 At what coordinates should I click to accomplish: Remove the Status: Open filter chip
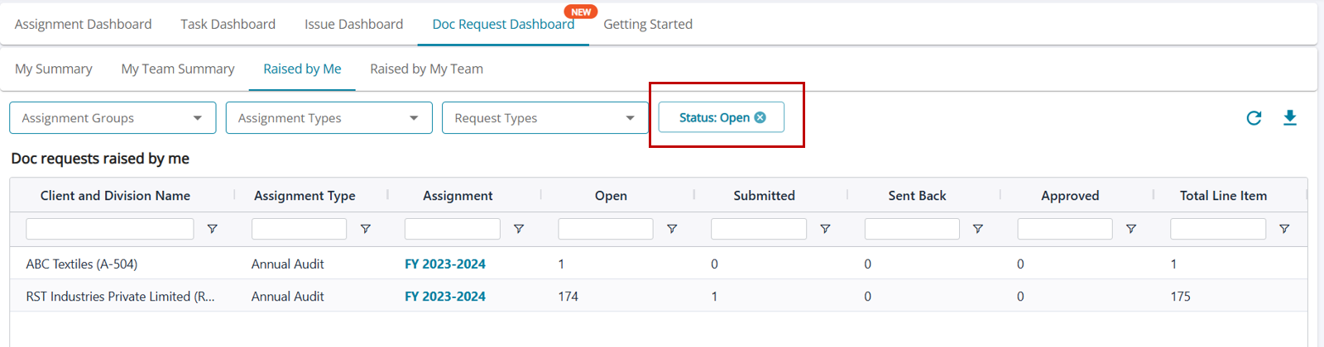click(760, 117)
